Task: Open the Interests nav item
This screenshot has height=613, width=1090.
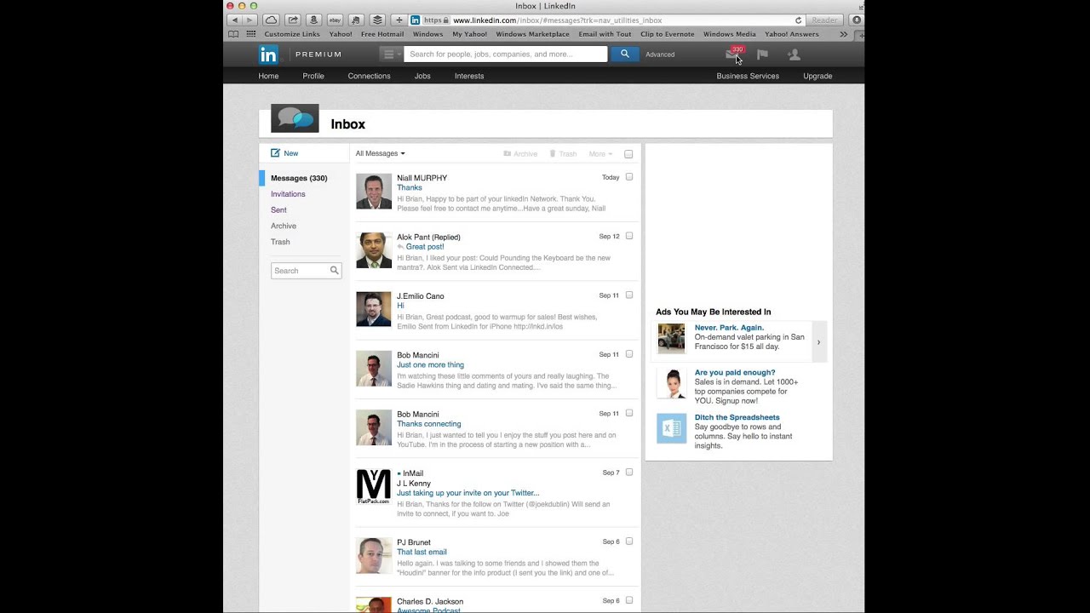Action: pos(469,76)
